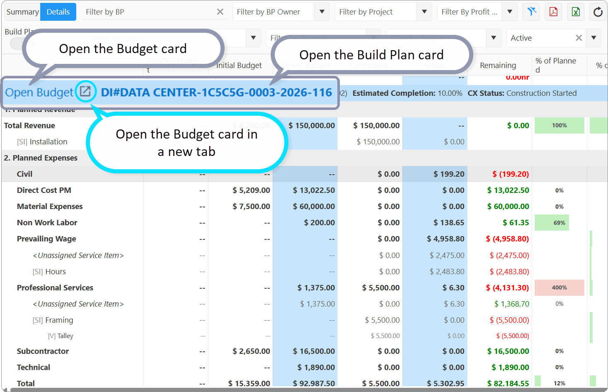Select the $ 199.20 actual for Civil
Image resolution: width=608 pixels, height=392 pixels.
pos(449,174)
